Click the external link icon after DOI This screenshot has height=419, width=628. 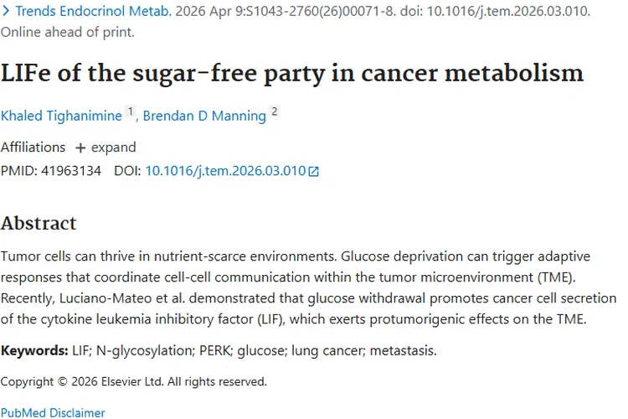pyautogui.click(x=314, y=172)
